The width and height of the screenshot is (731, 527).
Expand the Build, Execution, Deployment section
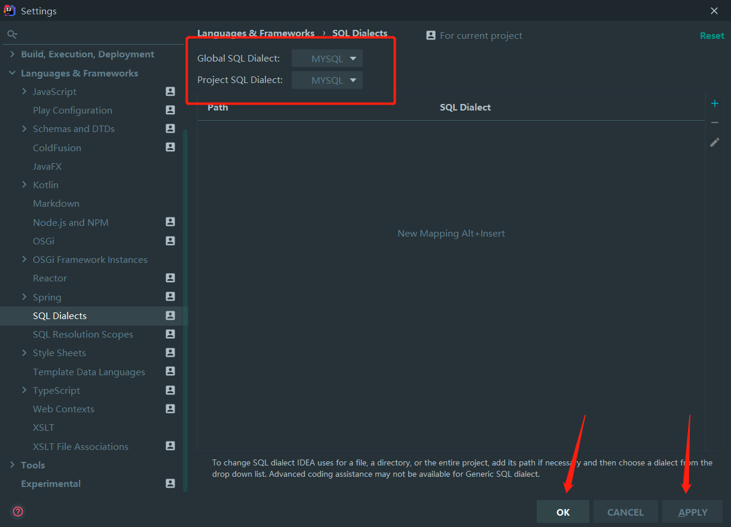[x=12, y=54]
